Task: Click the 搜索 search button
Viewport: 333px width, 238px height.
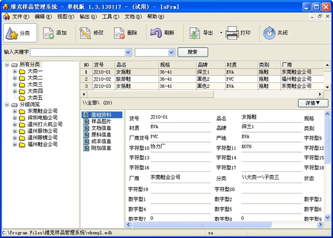Action: [193, 52]
